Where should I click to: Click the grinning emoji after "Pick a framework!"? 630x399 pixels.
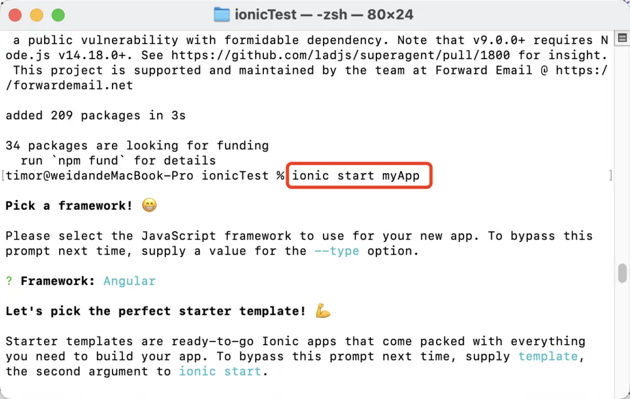click(149, 205)
